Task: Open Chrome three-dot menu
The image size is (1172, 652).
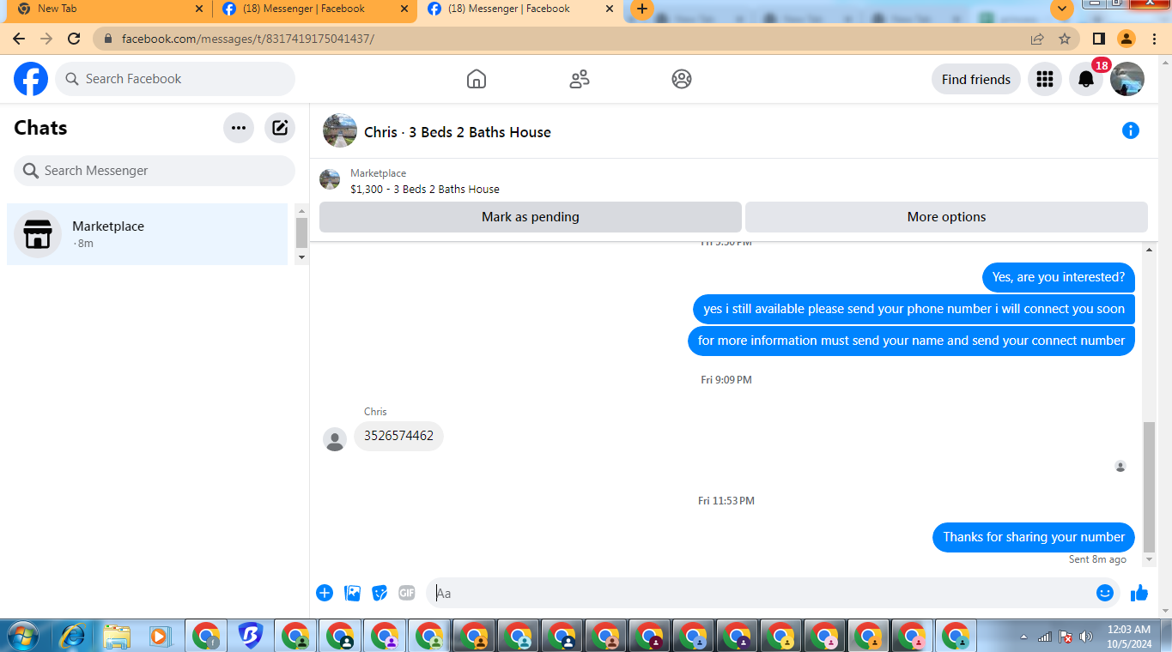Action: (1155, 39)
